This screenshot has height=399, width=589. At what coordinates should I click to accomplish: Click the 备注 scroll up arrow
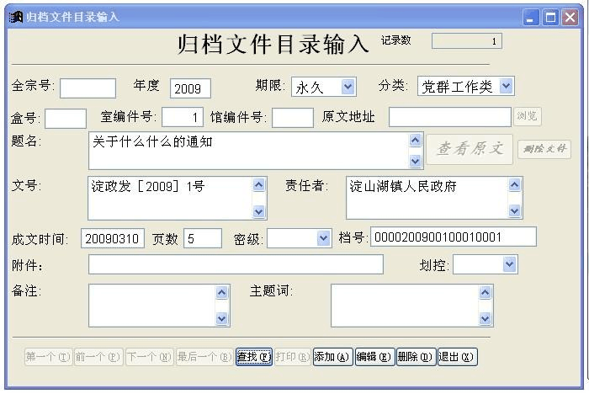[x=222, y=292]
